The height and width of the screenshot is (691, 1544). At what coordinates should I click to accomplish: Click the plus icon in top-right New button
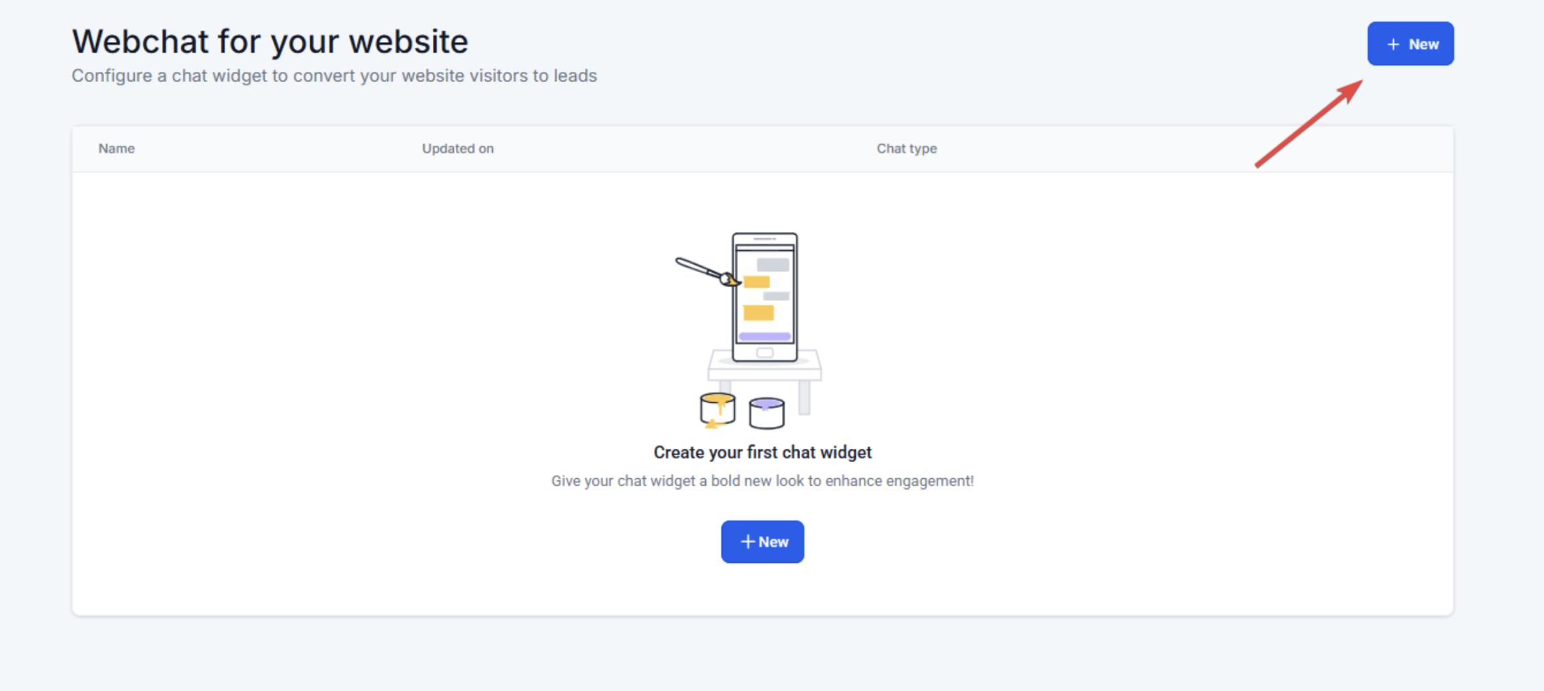click(1393, 45)
